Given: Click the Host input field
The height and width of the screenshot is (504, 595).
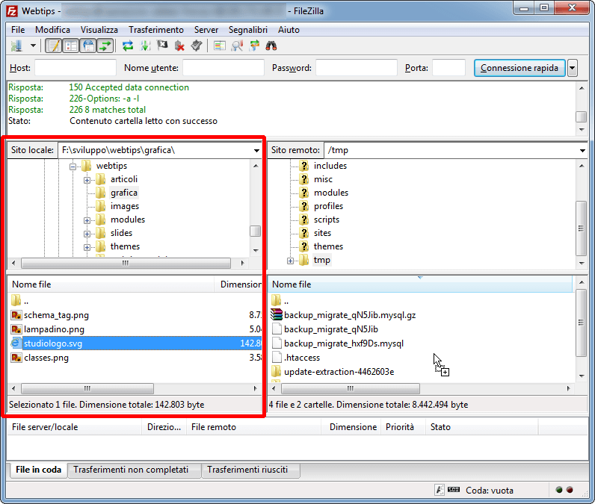Looking at the screenshot, I should tap(75, 68).
